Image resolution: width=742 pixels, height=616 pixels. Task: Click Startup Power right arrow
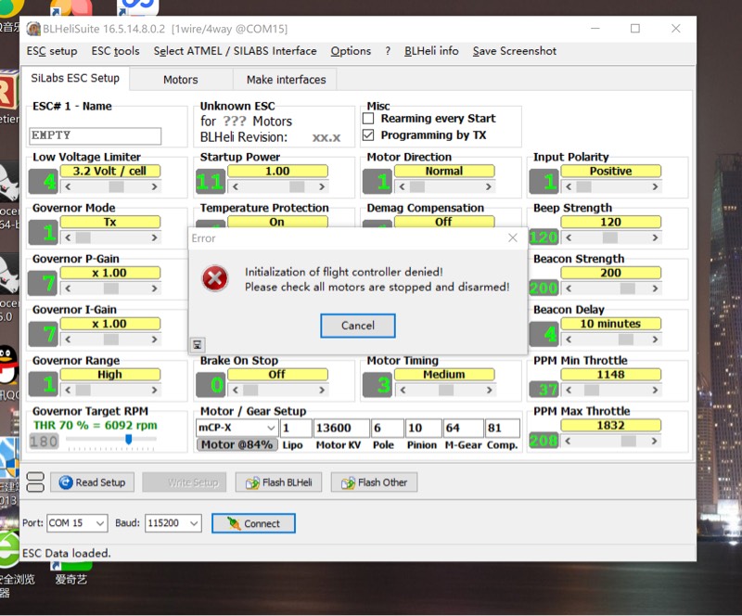pyautogui.click(x=322, y=186)
